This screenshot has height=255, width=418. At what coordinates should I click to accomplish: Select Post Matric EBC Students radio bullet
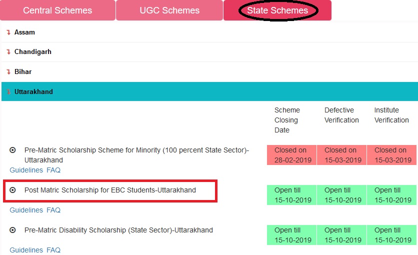click(12, 190)
